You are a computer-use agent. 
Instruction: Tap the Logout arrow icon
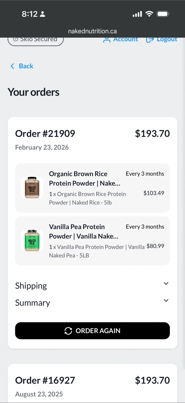(x=150, y=40)
